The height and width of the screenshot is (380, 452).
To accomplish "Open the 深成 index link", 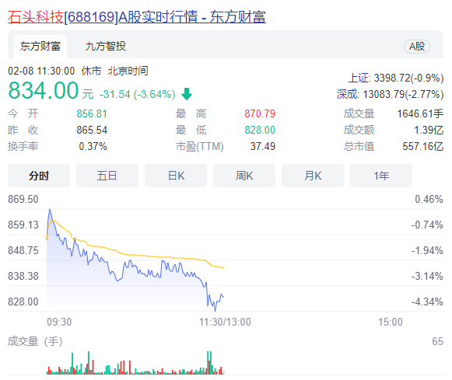I will click(x=347, y=94).
